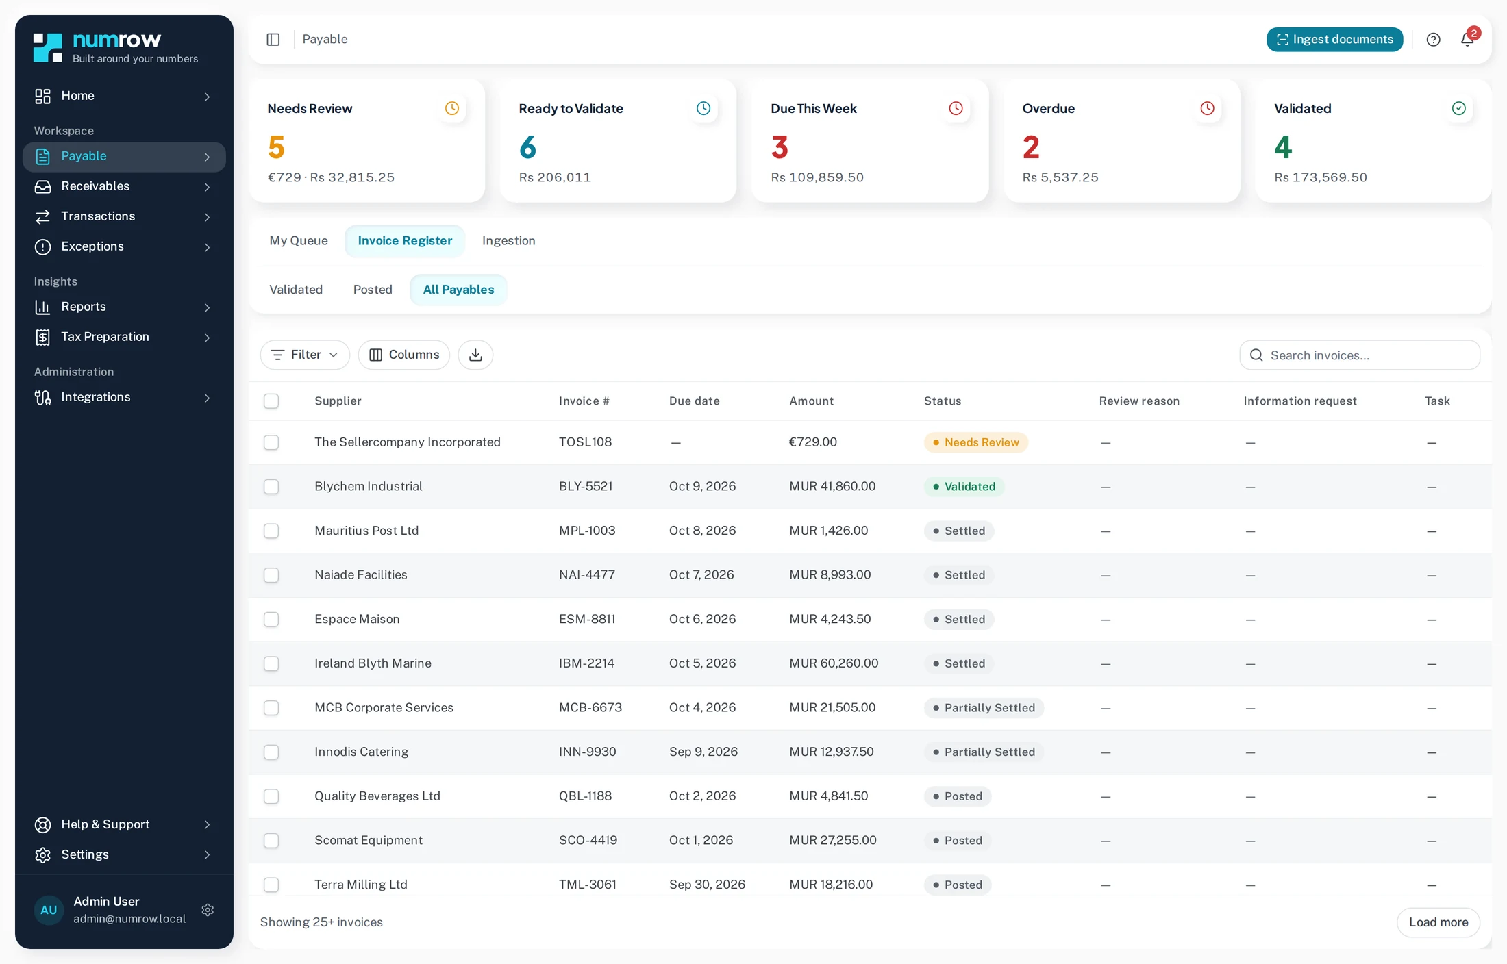
Task: Select Mauritius Post Ltd row checkbox
Action: click(x=271, y=531)
